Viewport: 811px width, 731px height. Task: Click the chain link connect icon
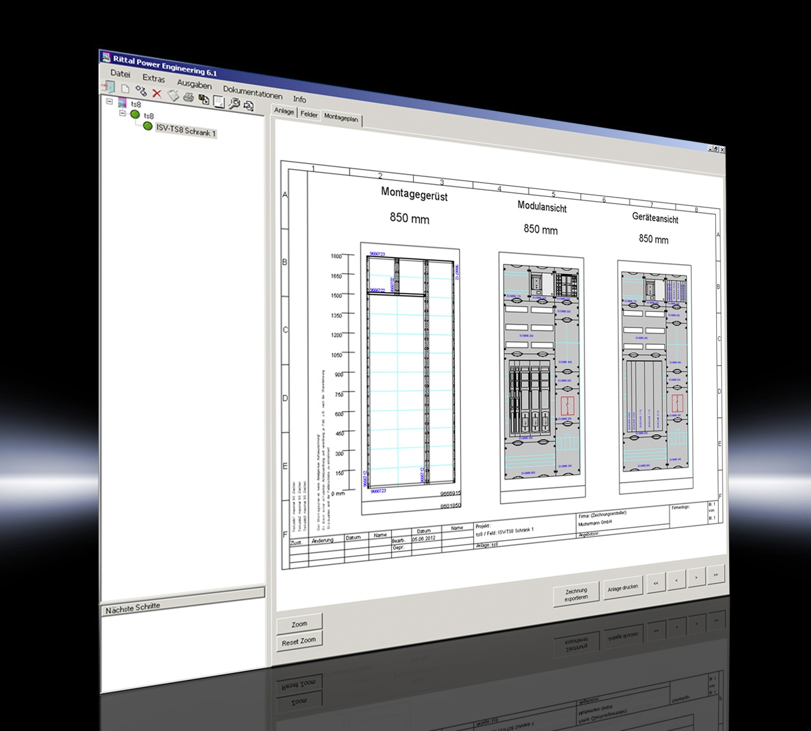141,91
